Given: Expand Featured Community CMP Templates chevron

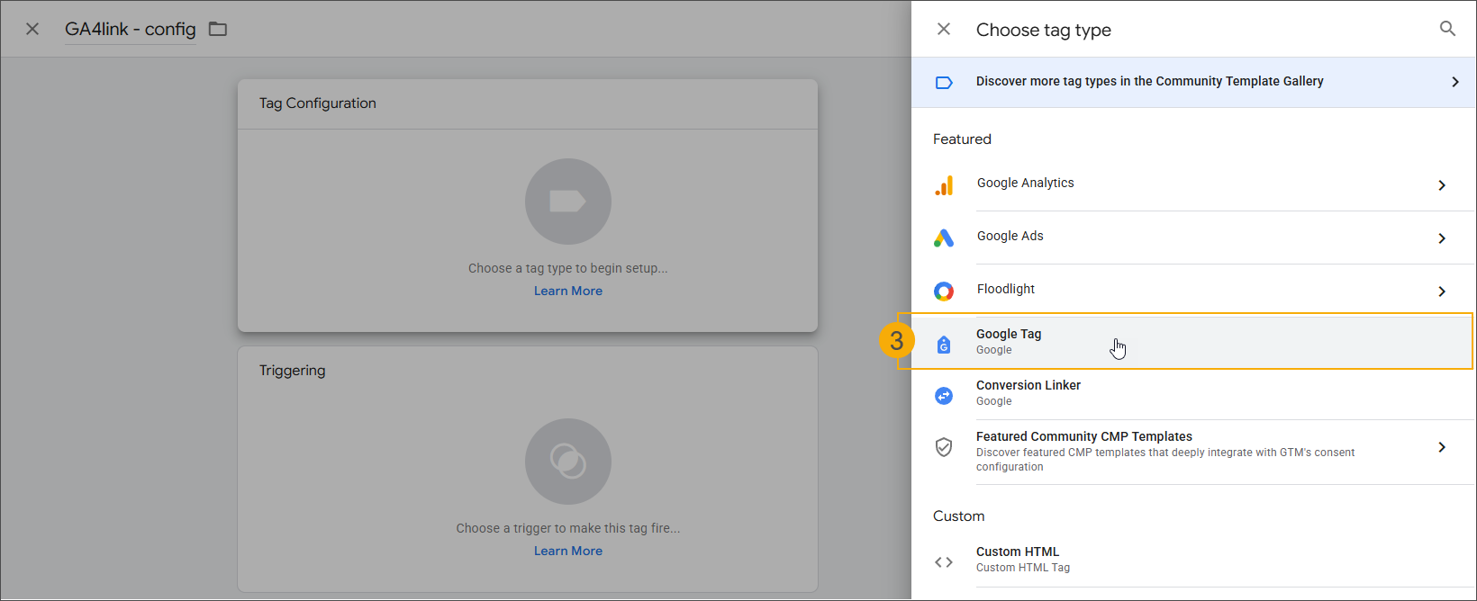Looking at the screenshot, I should pyautogui.click(x=1442, y=447).
